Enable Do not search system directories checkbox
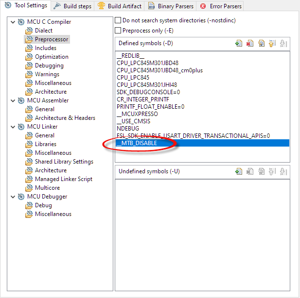Image resolution: width=300 pixels, height=298 pixels. [118, 21]
